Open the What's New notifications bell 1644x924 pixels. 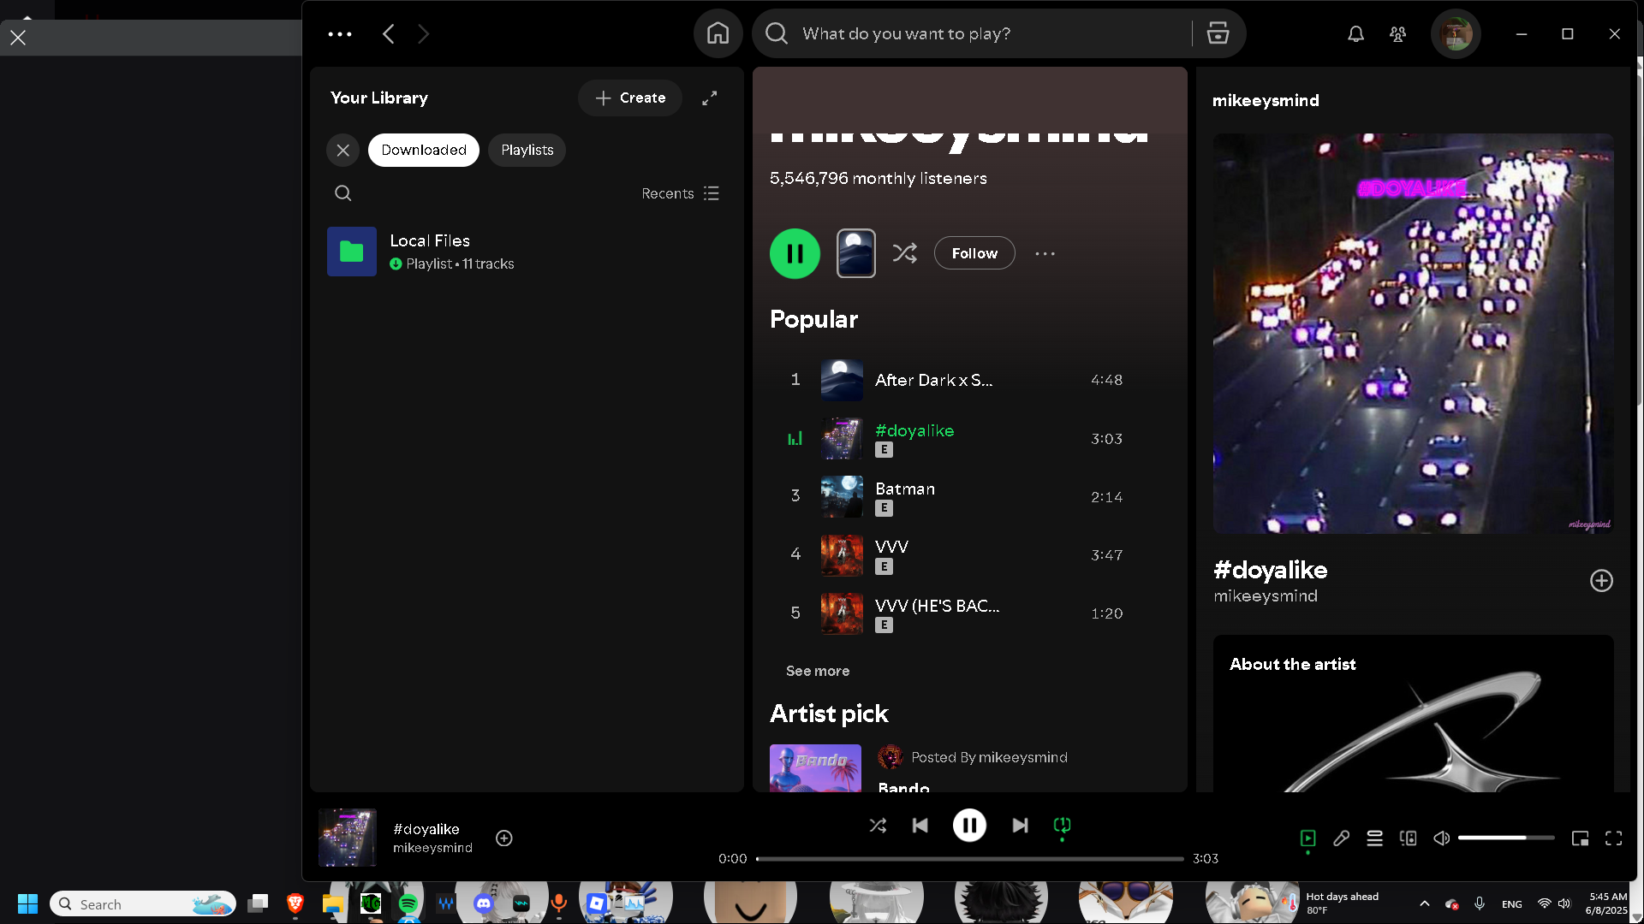(1355, 34)
